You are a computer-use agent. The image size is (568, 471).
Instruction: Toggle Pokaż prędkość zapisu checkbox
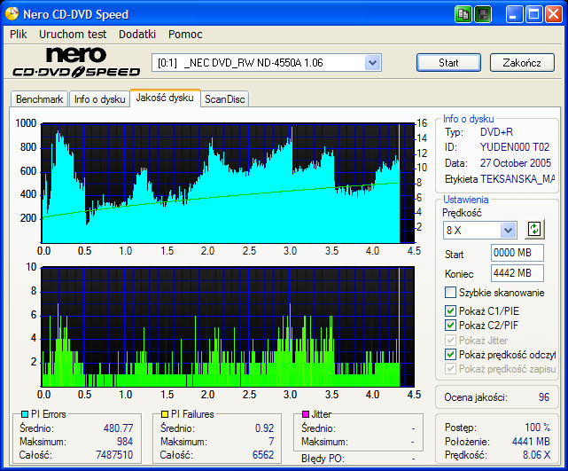[x=450, y=369]
